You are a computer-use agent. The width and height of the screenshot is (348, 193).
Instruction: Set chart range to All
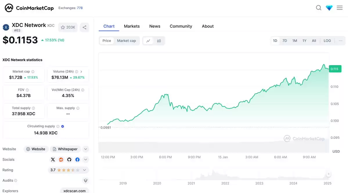(314, 41)
